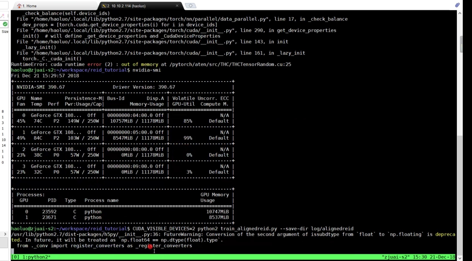
Task: Click the CUDA_VISIBLE_DEVICES=2 command text
Action: tap(164, 229)
